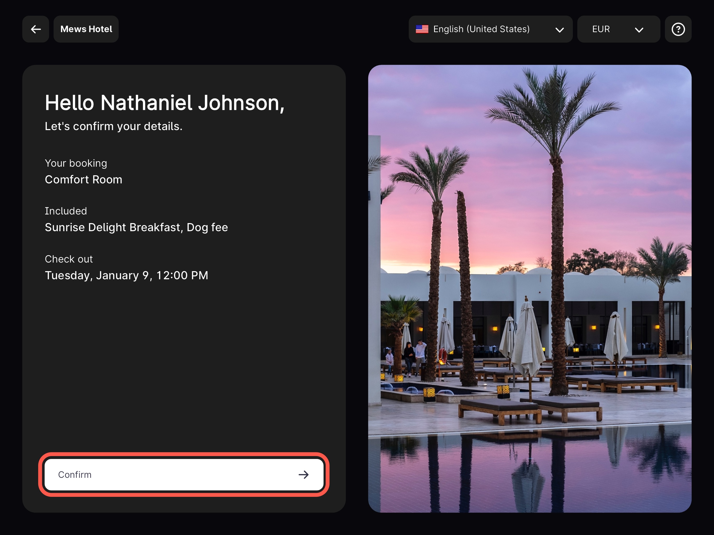The height and width of the screenshot is (535, 714).
Task: Expand the chevron beside EUR
Action: (639, 30)
